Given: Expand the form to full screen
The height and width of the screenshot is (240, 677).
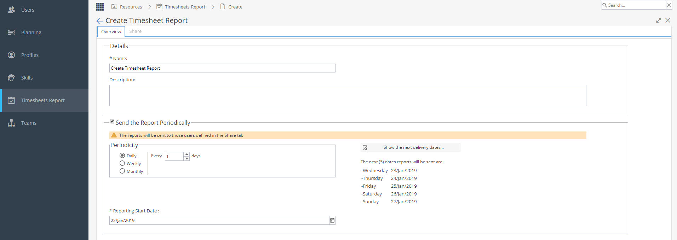Looking at the screenshot, I should [659, 21].
